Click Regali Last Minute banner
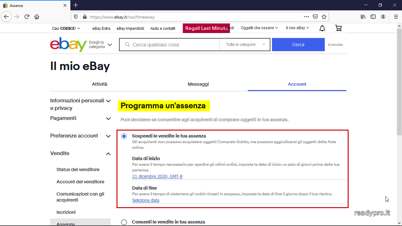Viewport: 402px width, 226px height. tap(206, 28)
